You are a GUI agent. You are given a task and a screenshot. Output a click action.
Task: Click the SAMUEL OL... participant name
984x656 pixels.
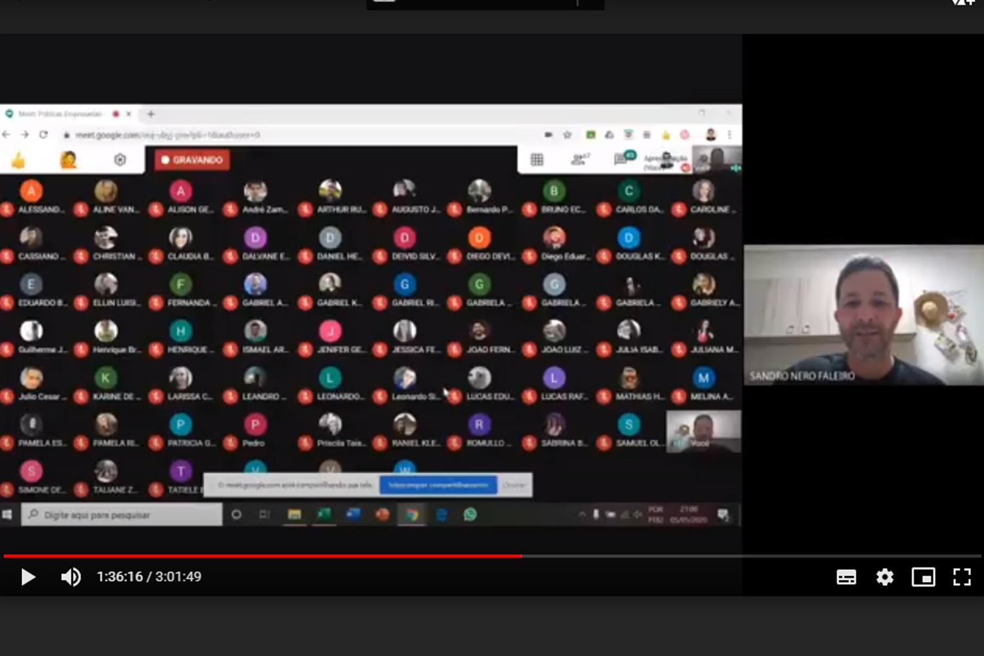pos(640,443)
